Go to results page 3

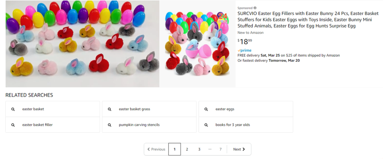(x=199, y=149)
